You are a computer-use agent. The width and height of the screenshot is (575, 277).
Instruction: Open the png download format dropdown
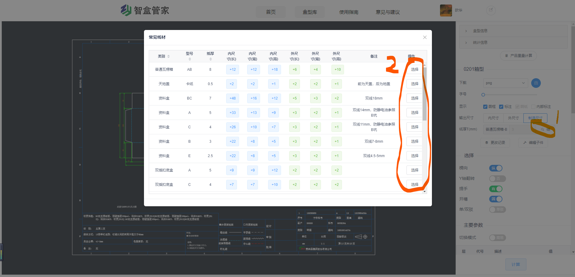click(505, 83)
